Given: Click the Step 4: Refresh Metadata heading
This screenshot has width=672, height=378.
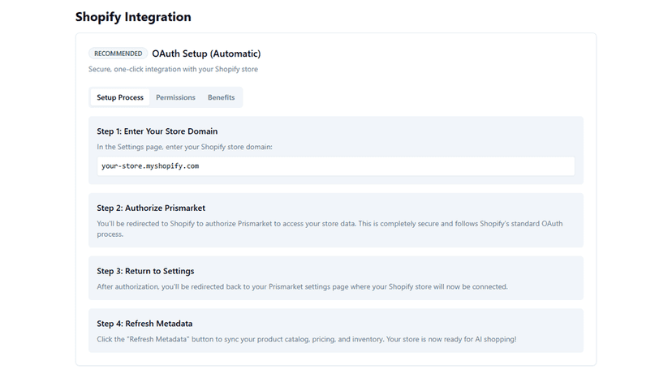Looking at the screenshot, I should (144, 324).
